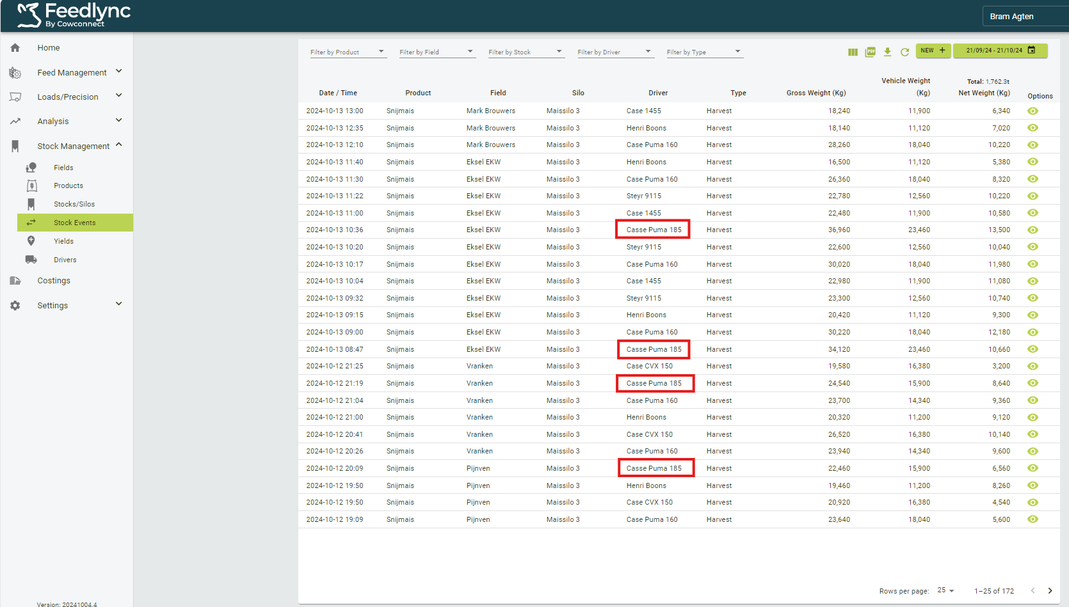This screenshot has width=1069, height=607.
Task: Open the Filter by Driver dropdown
Action: click(x=615, y=52)
